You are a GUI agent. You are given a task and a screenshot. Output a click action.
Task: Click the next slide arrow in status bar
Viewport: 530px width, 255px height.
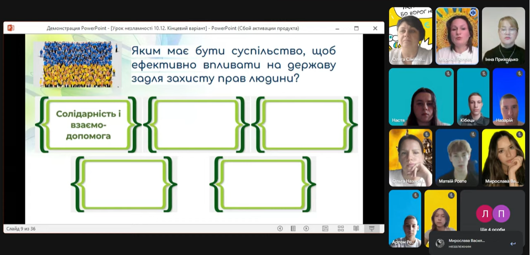tap(306, 228)
